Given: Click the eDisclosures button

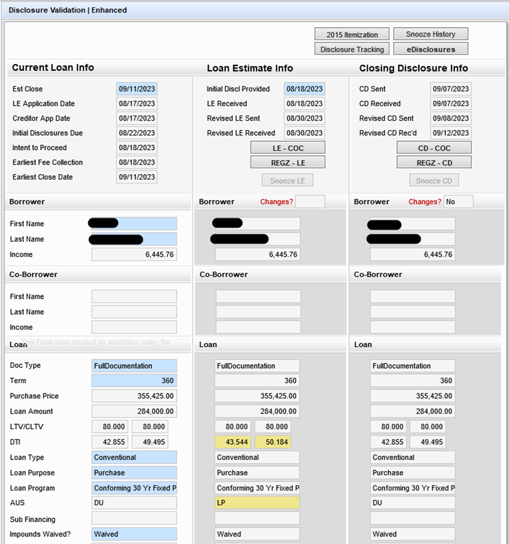Looking at the screenshot, I should 431,49.
